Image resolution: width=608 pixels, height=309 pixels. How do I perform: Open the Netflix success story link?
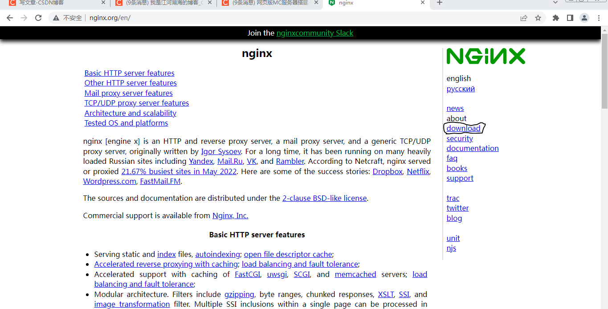418,171
